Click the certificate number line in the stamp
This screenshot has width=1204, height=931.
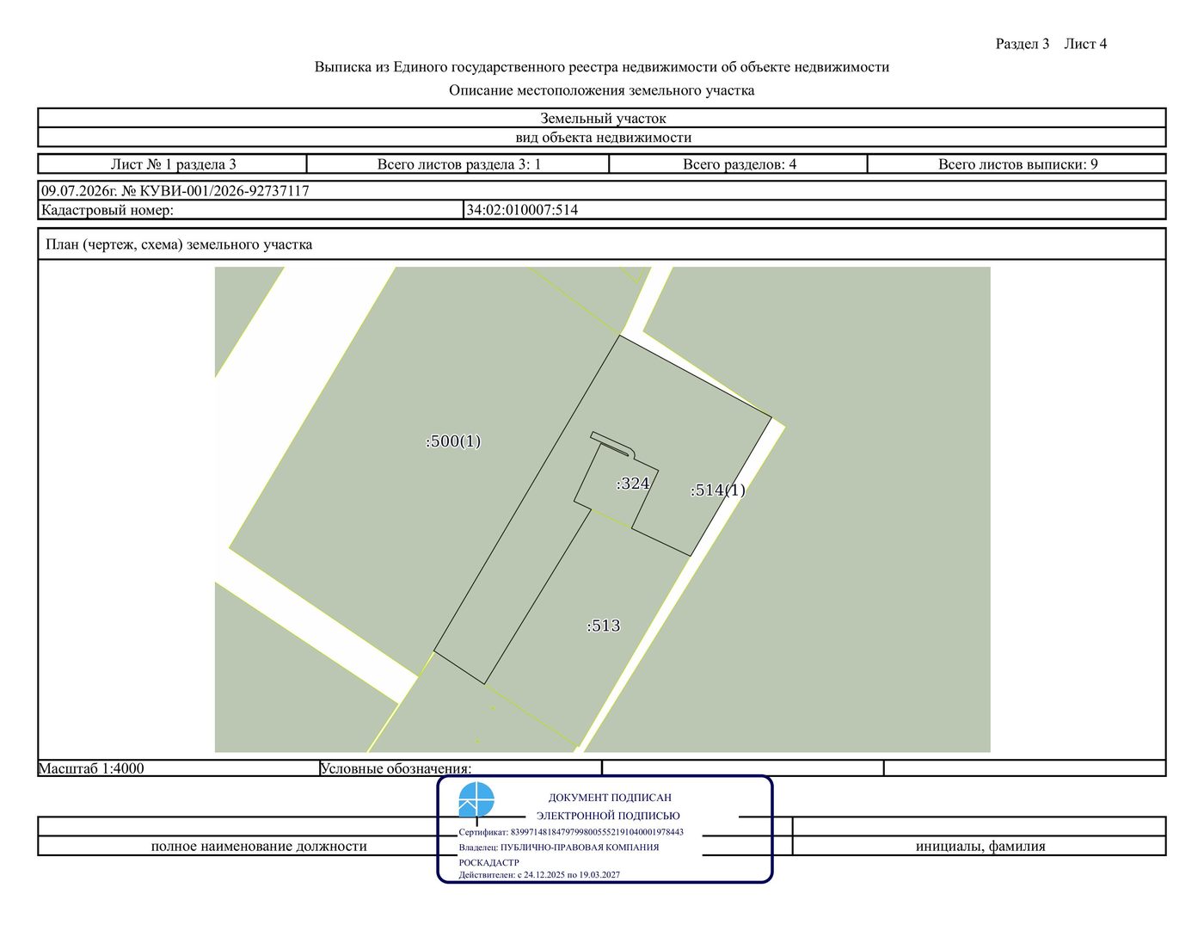coord(571,832)
